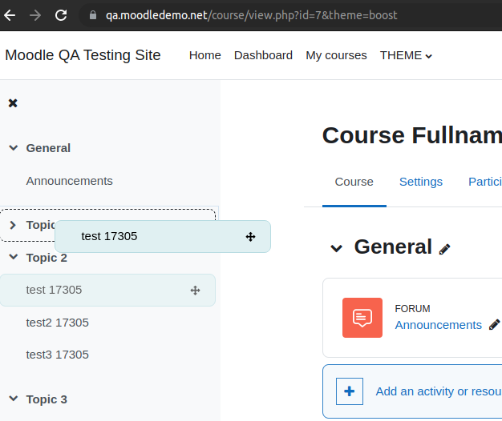Go to Home in the navigation

[205, 55]
